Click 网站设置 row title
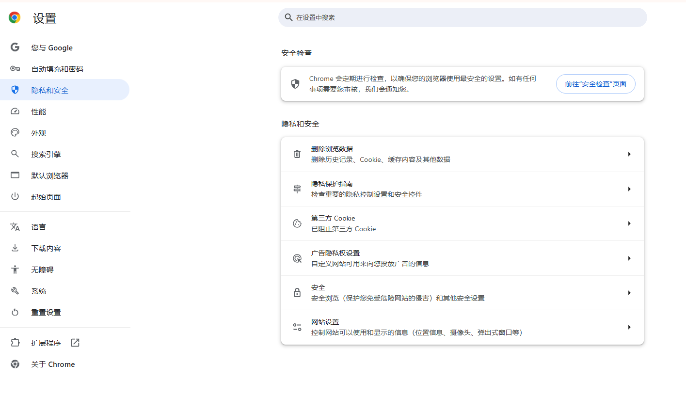This screenshot has width=686, height=396. coord(325,322)
